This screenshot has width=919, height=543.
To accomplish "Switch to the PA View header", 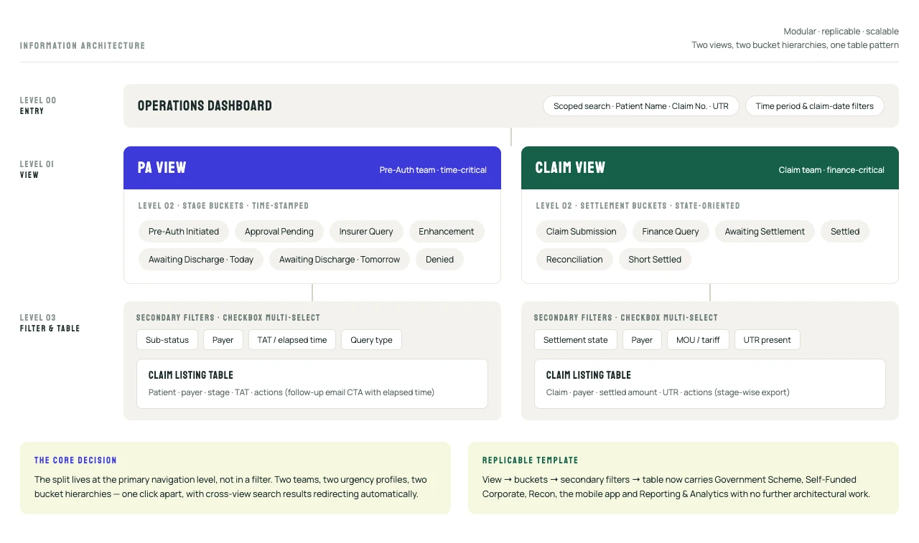I will [x=312, y=168].
